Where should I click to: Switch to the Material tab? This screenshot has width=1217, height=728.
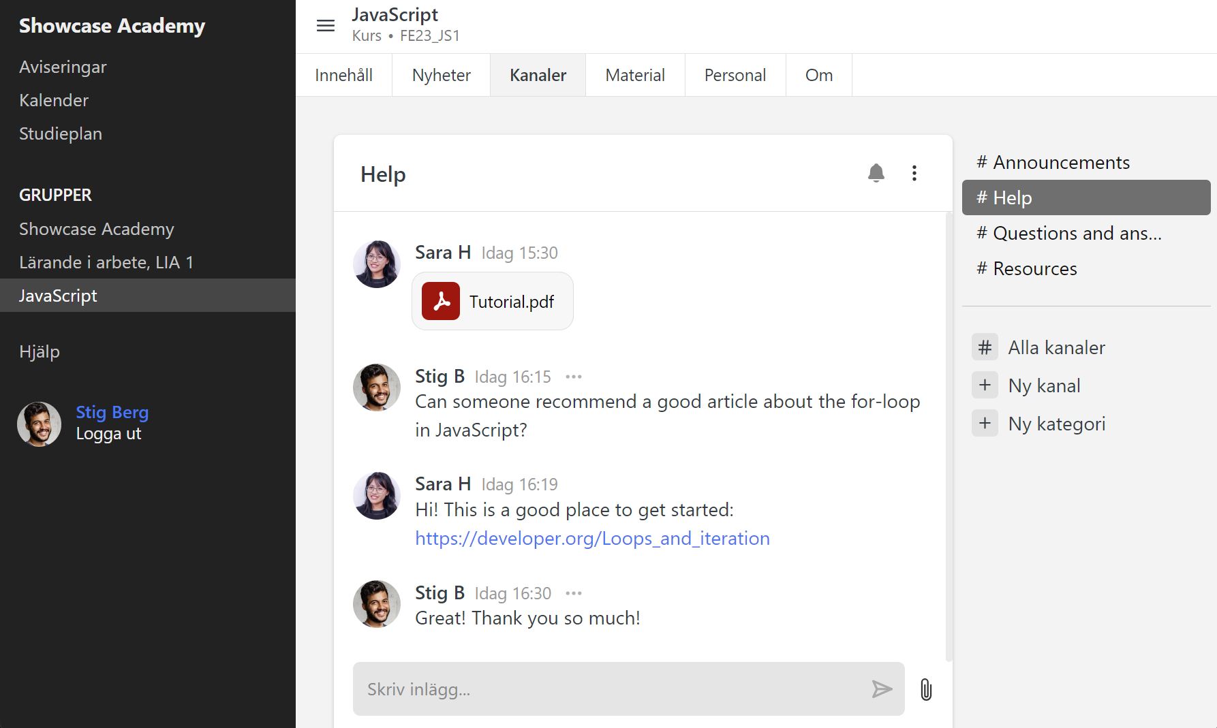click(634, 75)
